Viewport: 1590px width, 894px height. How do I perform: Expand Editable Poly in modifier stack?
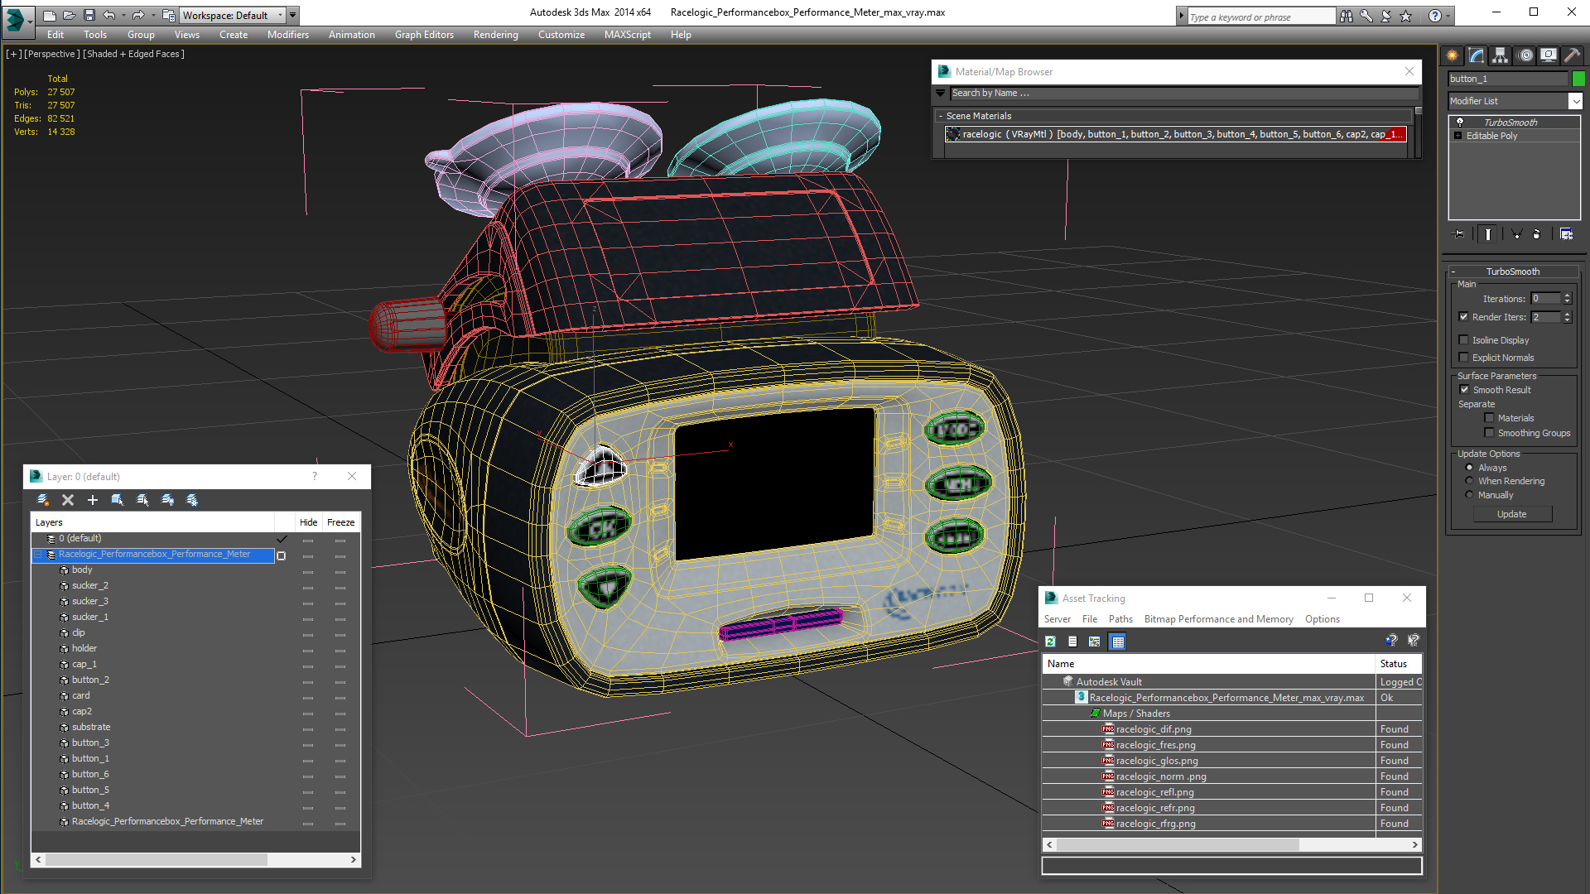[1457, 136]
